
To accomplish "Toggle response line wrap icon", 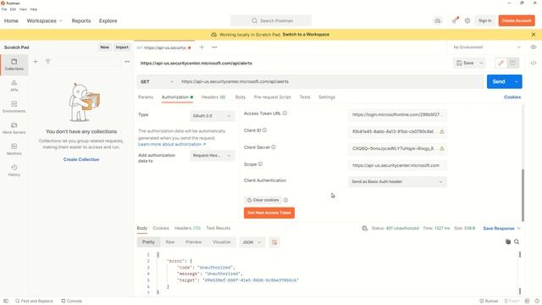I will 274,242.
